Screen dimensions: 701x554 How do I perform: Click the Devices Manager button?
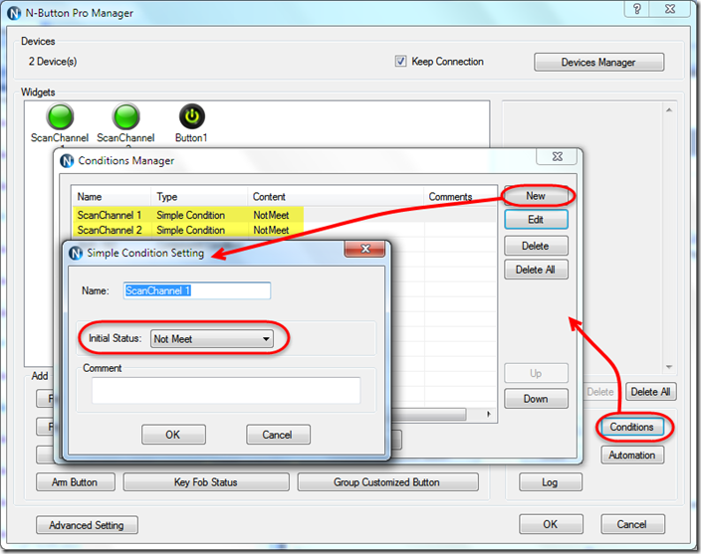pos(598,62)
